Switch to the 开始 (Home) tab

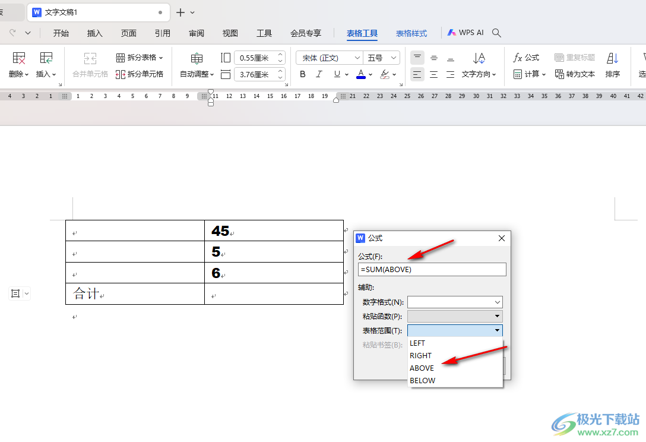(61, 33)
